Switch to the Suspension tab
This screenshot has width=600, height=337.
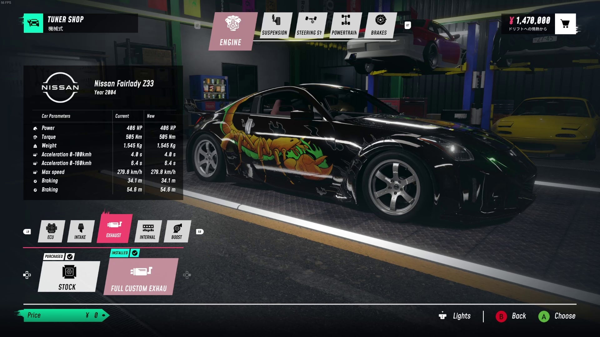(276, 25)
